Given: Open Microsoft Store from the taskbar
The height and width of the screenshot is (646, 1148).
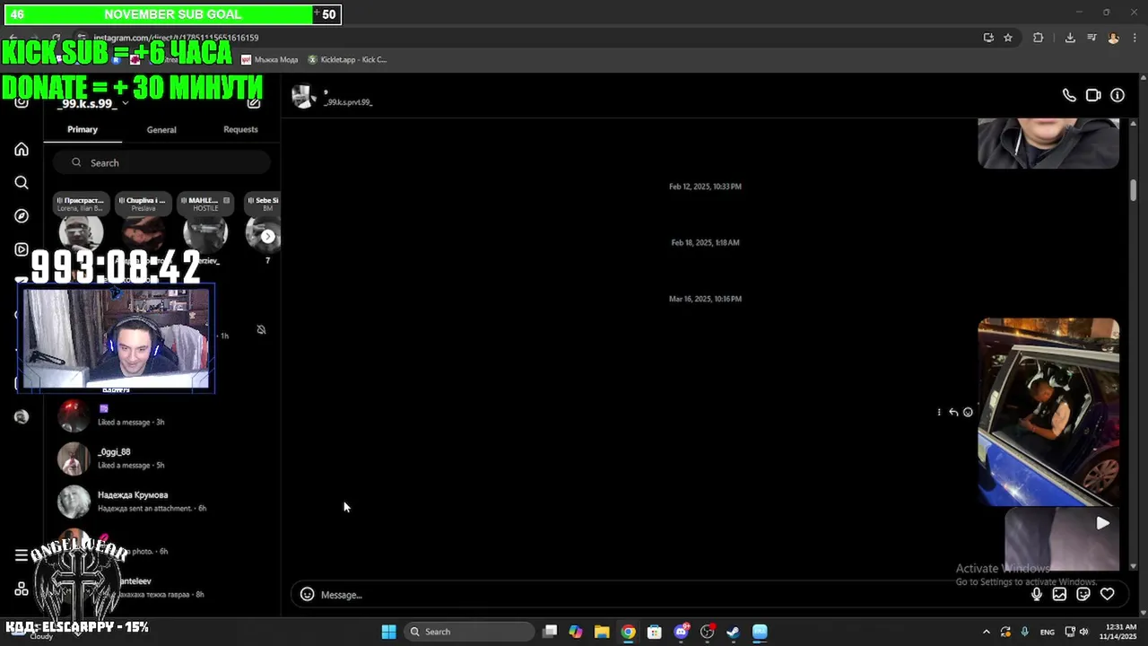Looking at the screenshot, I should click(x=655, y=632).
